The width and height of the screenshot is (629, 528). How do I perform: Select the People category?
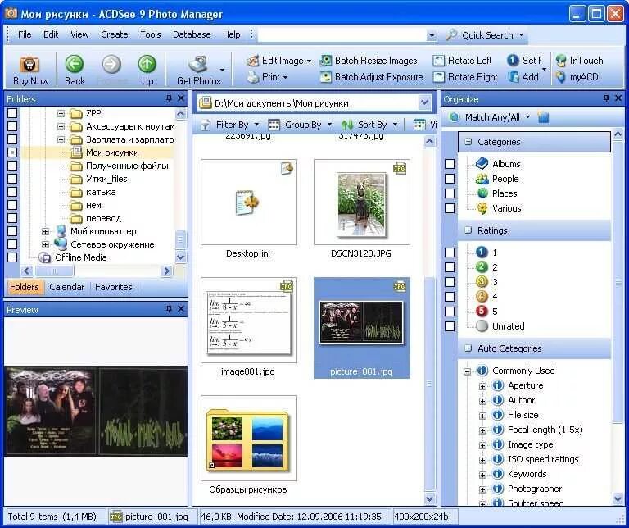[x=505, y=179]
